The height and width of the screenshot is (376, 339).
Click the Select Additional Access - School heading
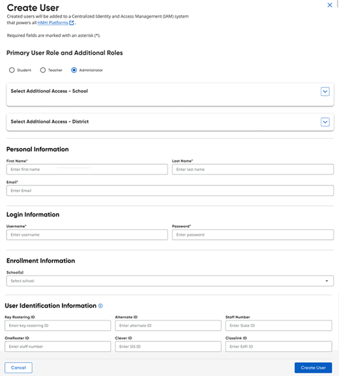[50, 91]
